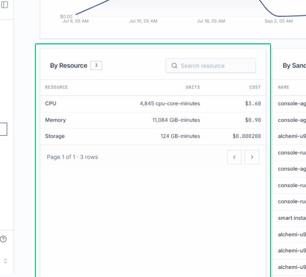Viewport: 306px width, 277px height.
Task: Go to next page of resources
Action: (x=252, y=157)
